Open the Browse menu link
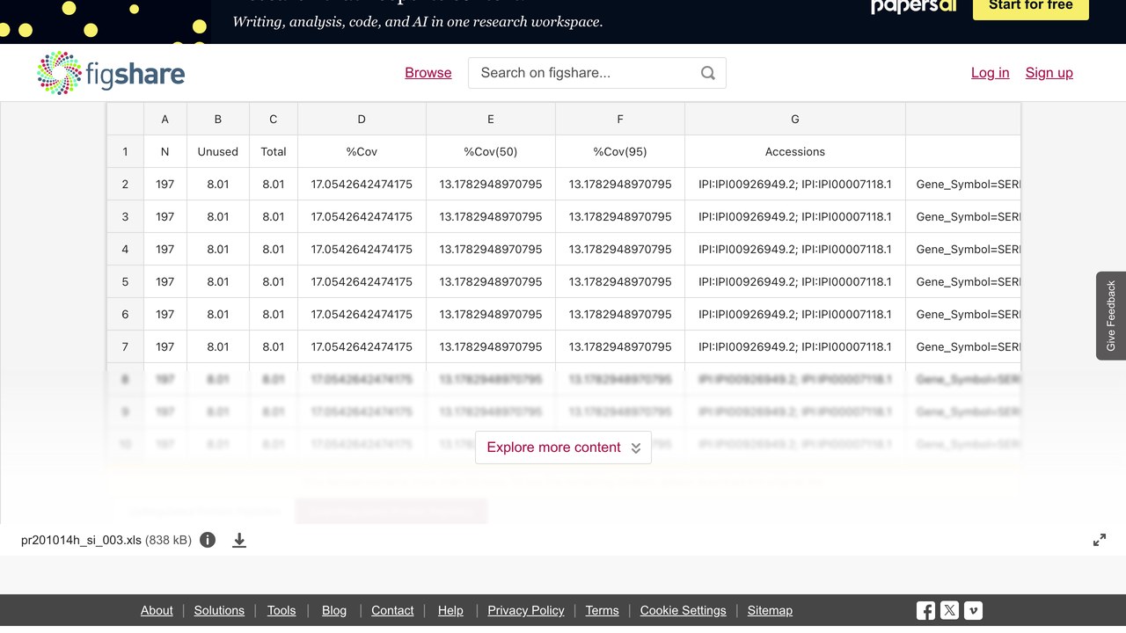The width and height of the screenshot is (1126, 633). 428,73
